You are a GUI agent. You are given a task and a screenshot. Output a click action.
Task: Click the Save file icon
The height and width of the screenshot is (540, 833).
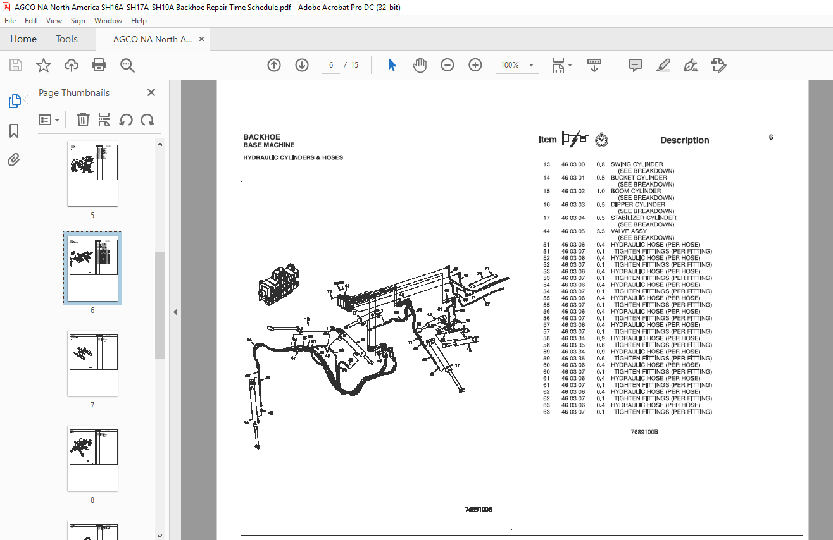16,65
